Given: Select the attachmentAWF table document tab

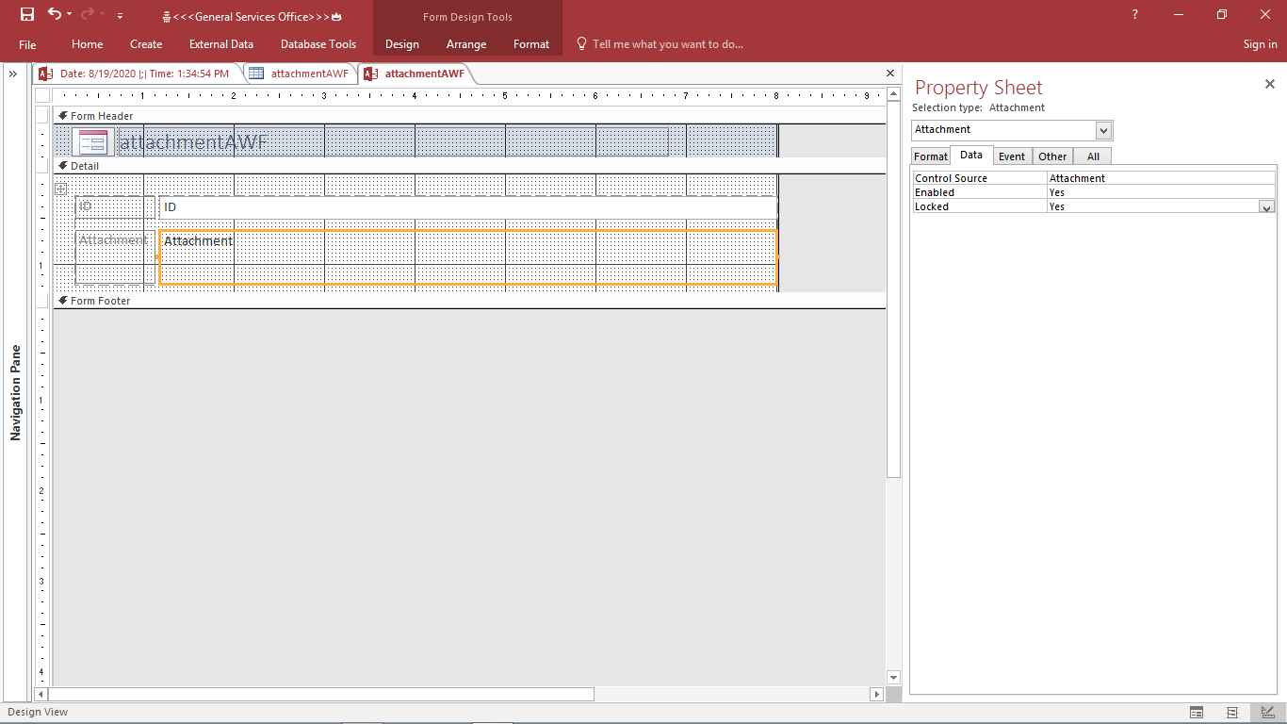Looking at the screenshot, I should (301, 74).
